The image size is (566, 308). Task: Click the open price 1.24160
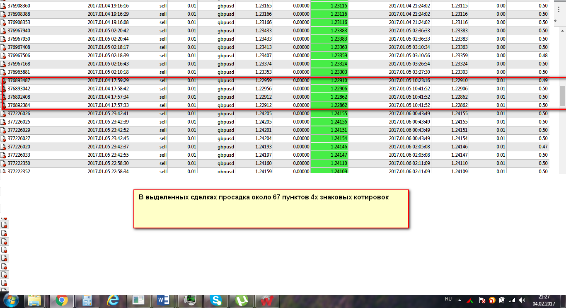(x=264, y=163)
